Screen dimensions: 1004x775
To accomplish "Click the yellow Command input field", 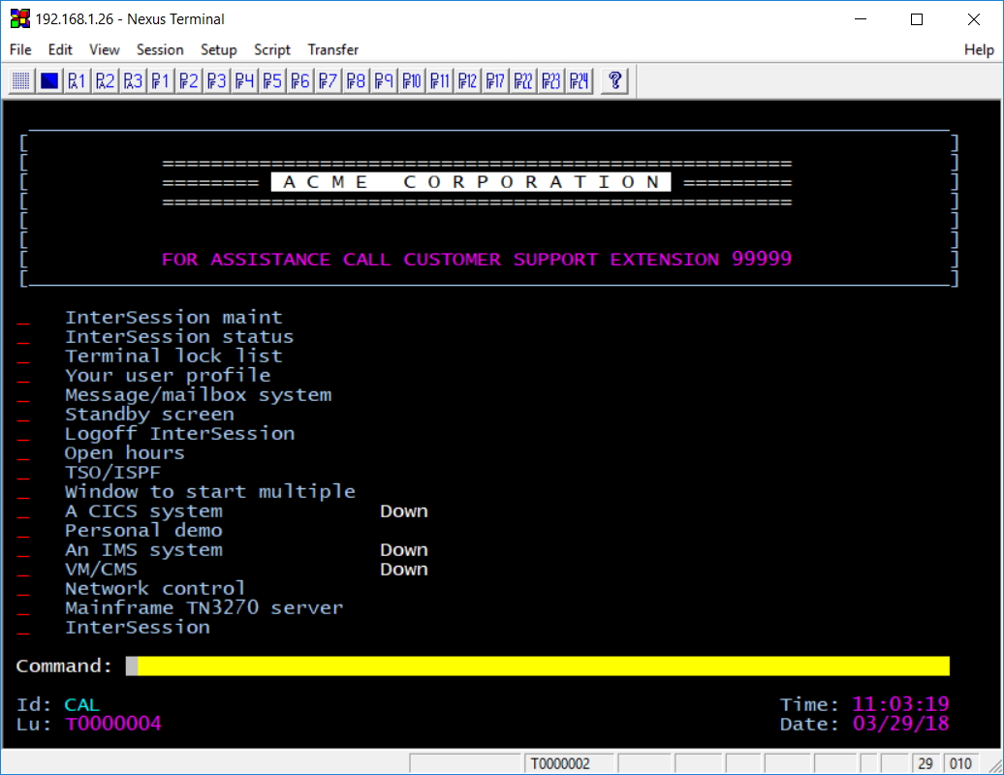I will click(543, 666).
